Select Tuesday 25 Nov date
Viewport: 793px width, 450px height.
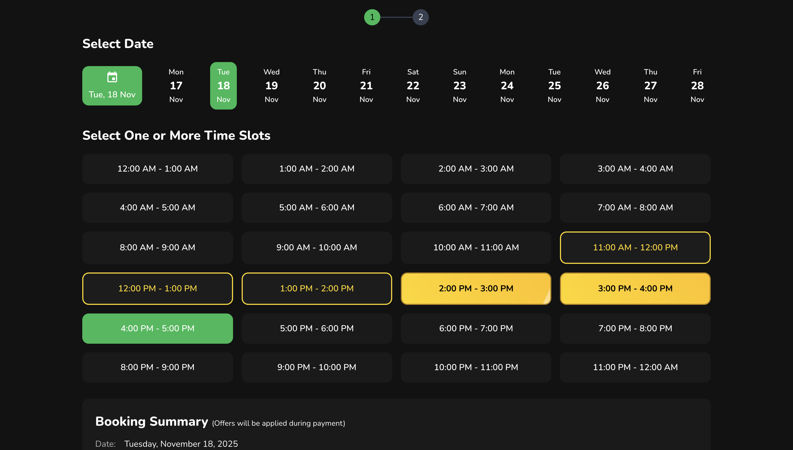click(x=554, y=86)
